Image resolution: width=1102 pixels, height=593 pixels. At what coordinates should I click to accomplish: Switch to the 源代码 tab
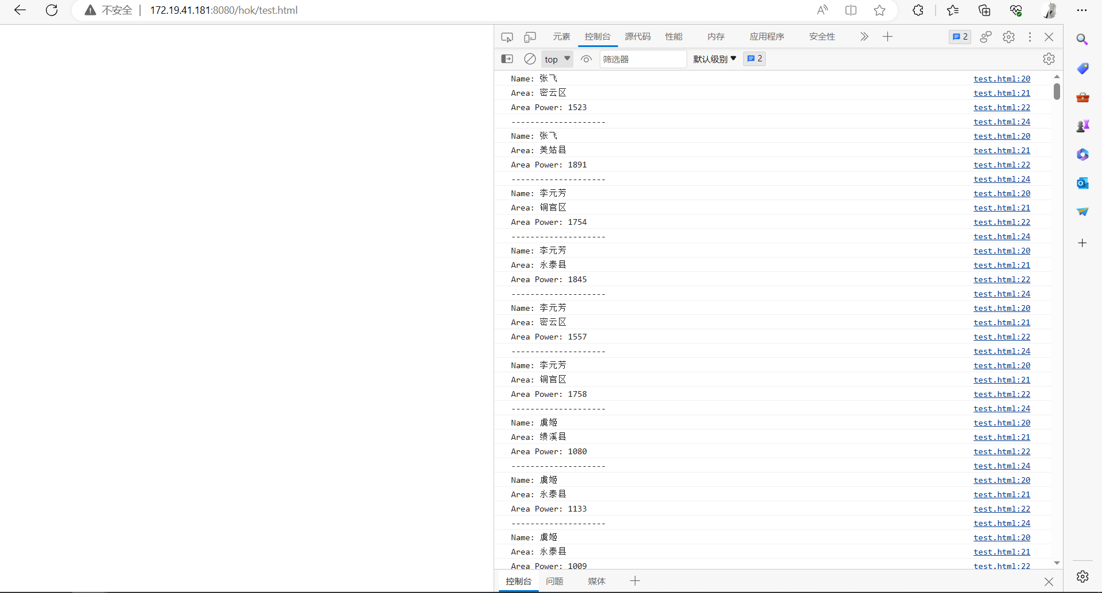(x=638, y=37)
